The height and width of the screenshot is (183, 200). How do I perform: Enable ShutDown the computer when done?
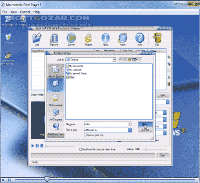[x=80, y=149]
